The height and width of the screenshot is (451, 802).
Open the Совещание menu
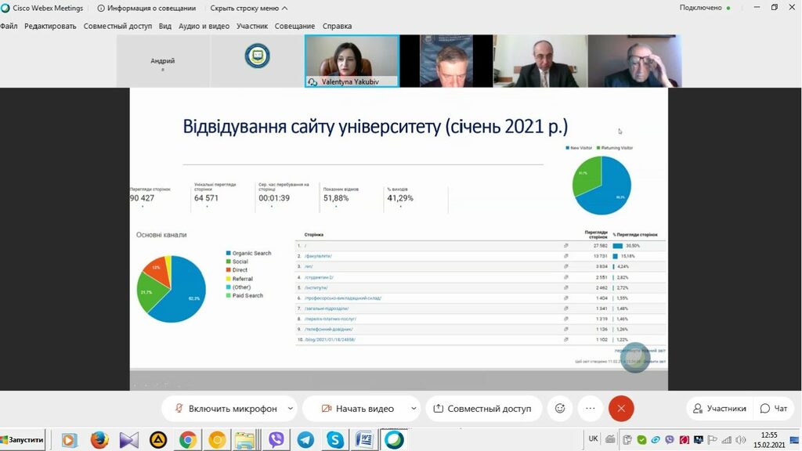click(x=294, y=26)
